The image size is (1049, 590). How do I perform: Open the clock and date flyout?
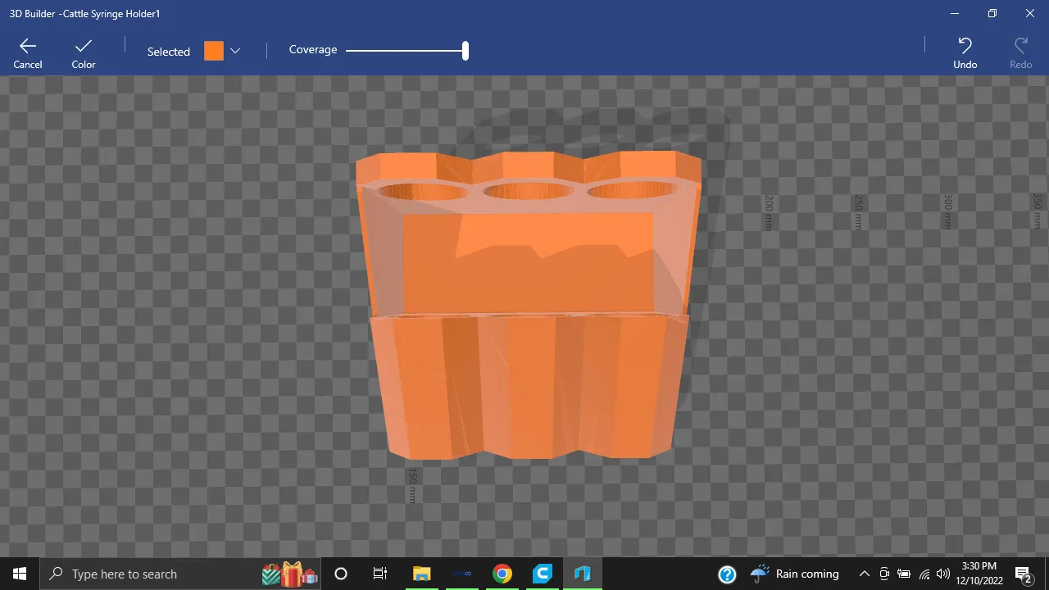point(978,574)
